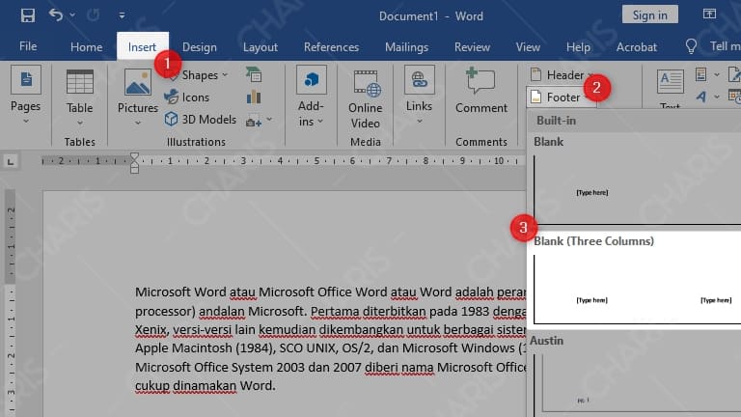Viewport: 741px width, 417px height.
Task: Click the Links icon
Action: click(419, 79)
